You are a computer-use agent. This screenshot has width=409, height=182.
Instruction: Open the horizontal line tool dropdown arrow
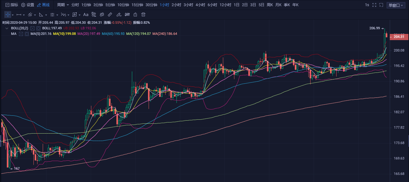pos(24,15)
